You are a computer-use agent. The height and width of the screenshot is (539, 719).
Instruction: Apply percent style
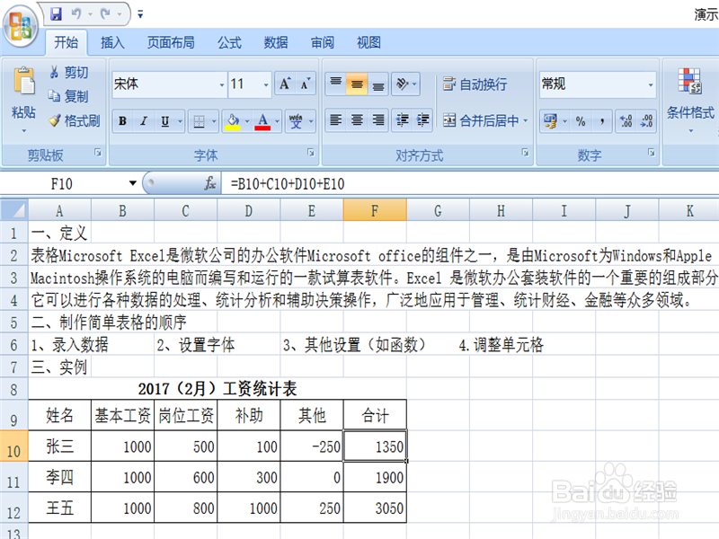(x=581, y=121)
